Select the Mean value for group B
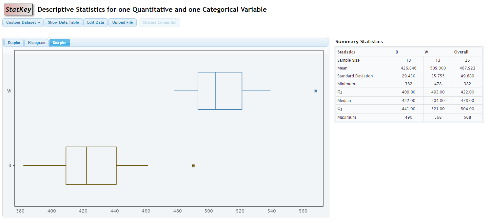 (408, 68)
